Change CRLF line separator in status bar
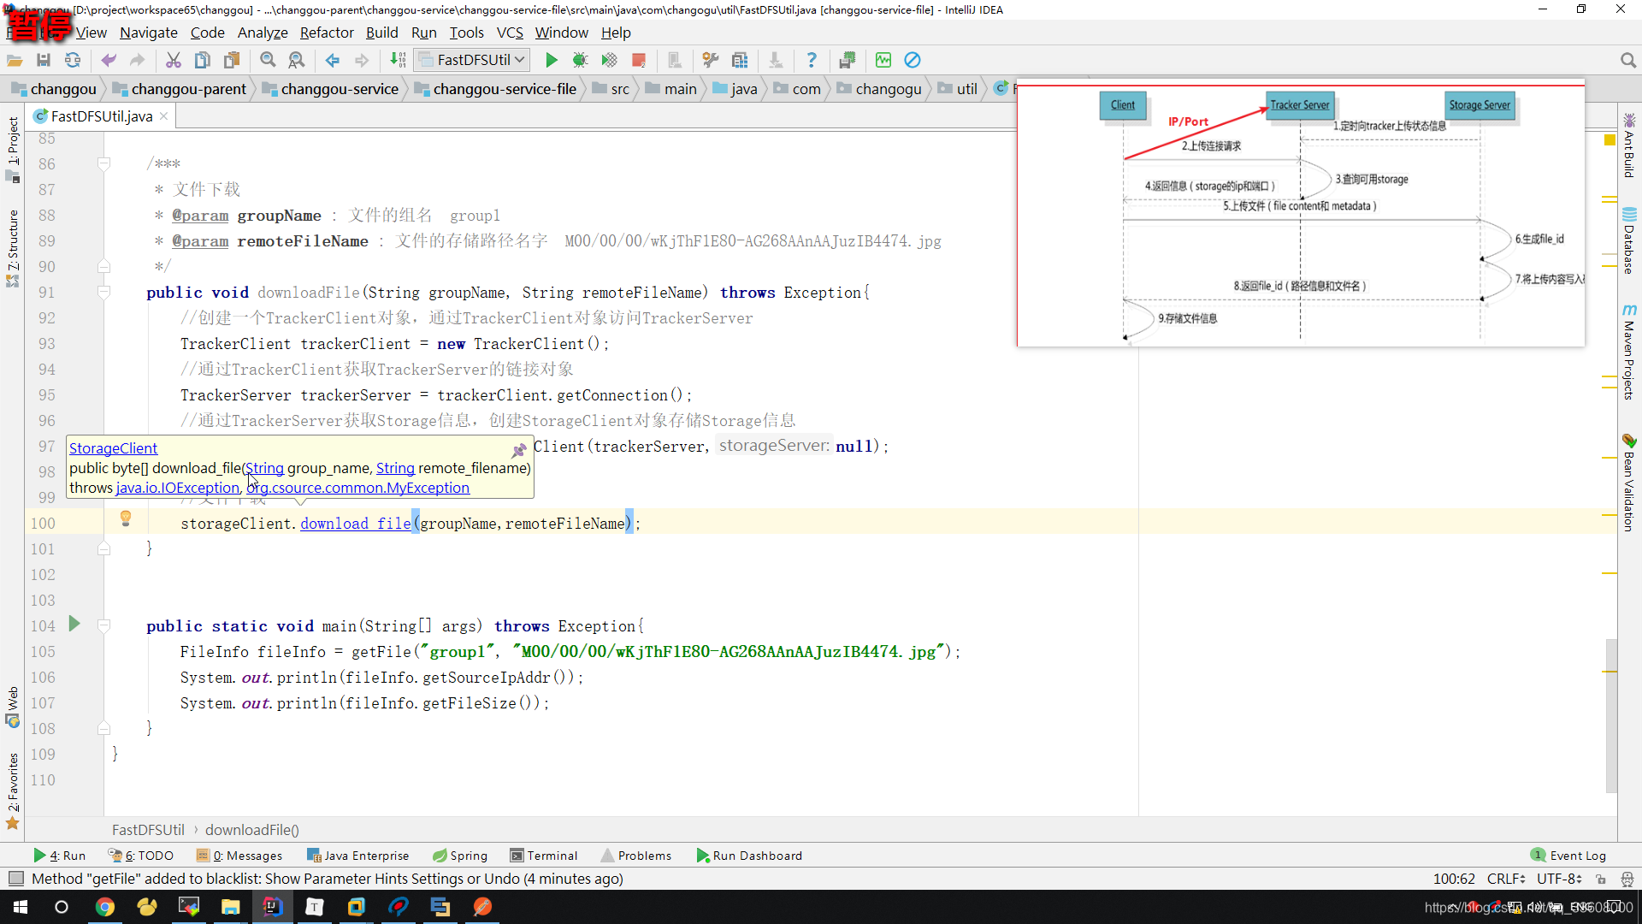 [x=1506, y=879]
